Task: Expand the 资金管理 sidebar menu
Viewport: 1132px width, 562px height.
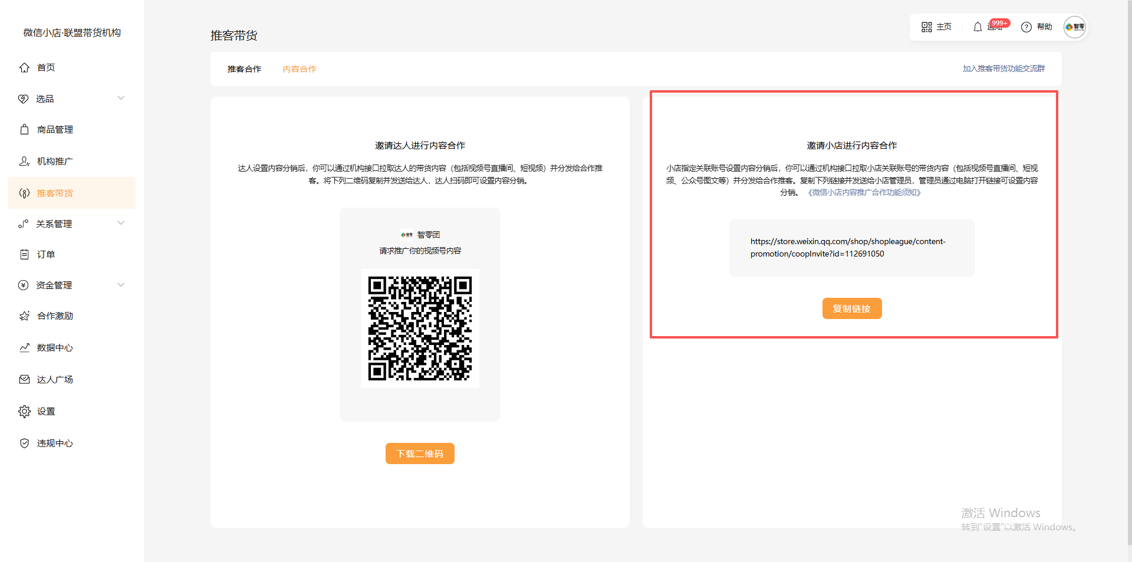Action: (71, 285)
